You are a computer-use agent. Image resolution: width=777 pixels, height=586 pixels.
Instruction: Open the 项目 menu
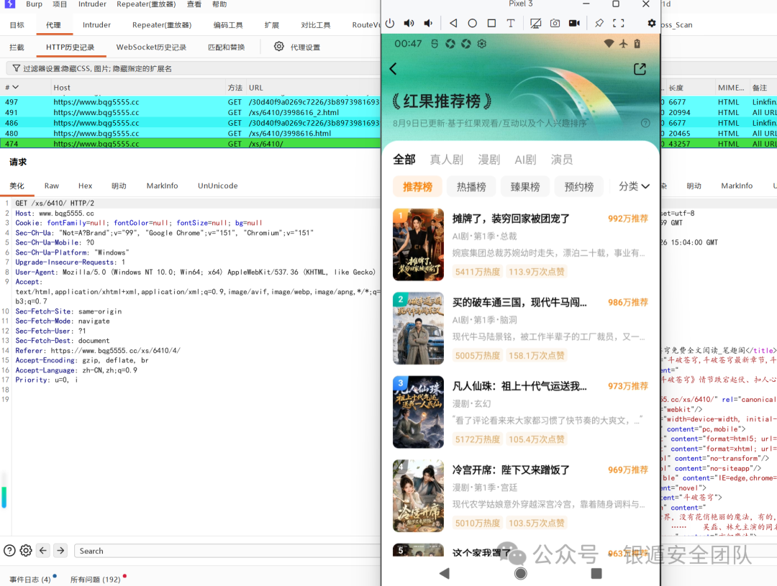[x=60, y=4]
